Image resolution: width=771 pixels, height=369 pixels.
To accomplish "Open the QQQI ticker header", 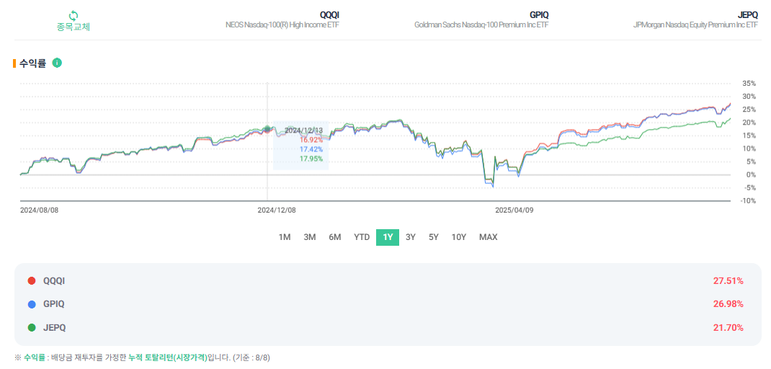I will [329, 14].
